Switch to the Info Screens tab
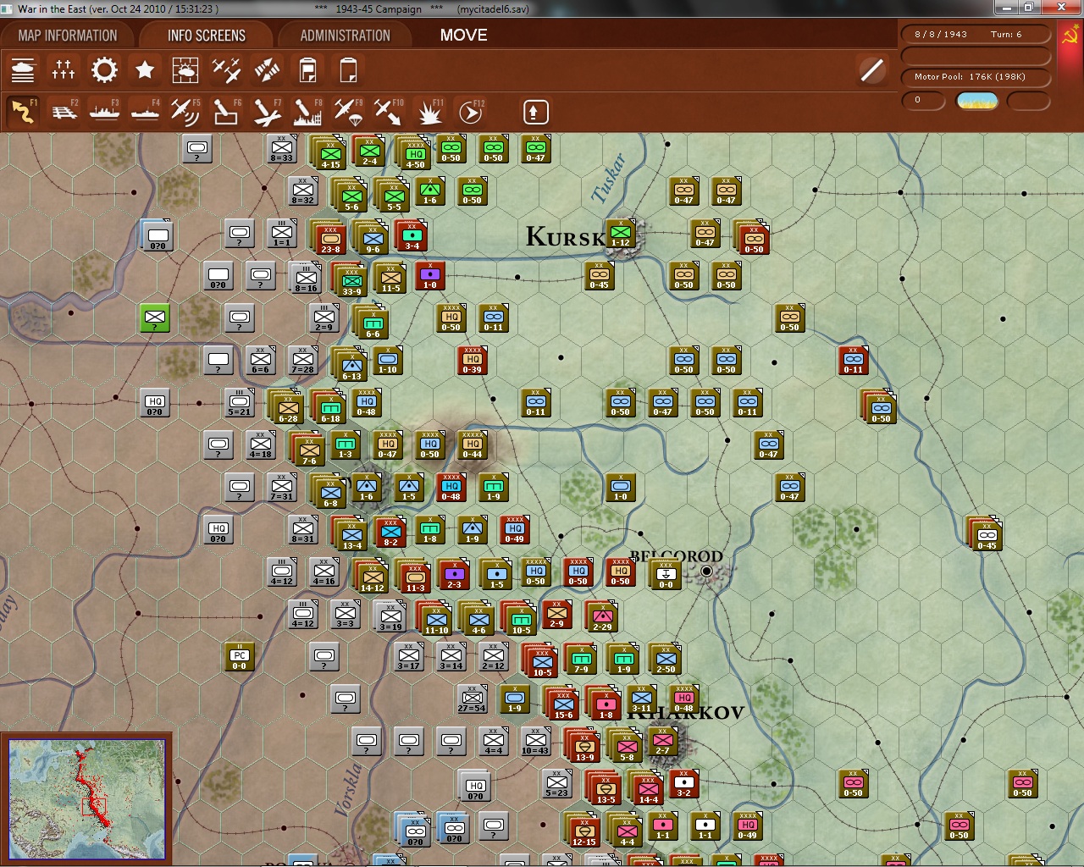This screenshot has width=1084, height=867. 207,36
